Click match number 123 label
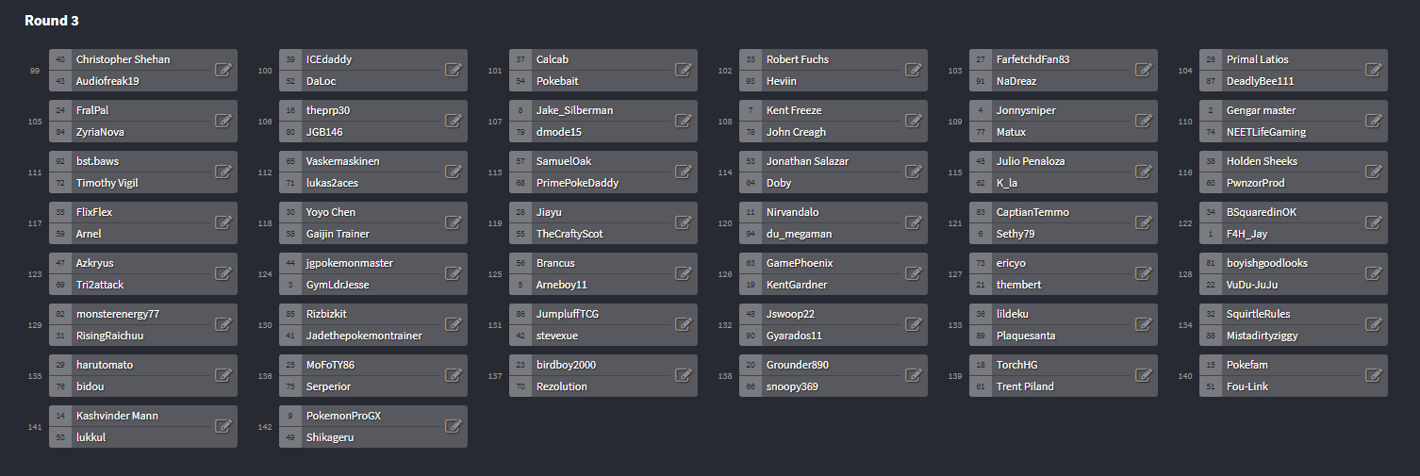This screenshot has width=1420, height=476. pos(36,274)
